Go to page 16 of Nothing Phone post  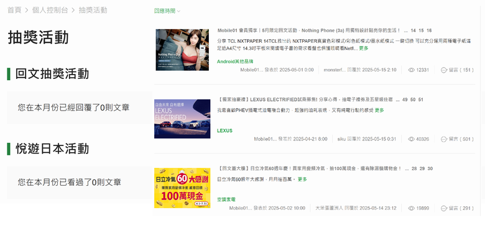tap(429, 30)
